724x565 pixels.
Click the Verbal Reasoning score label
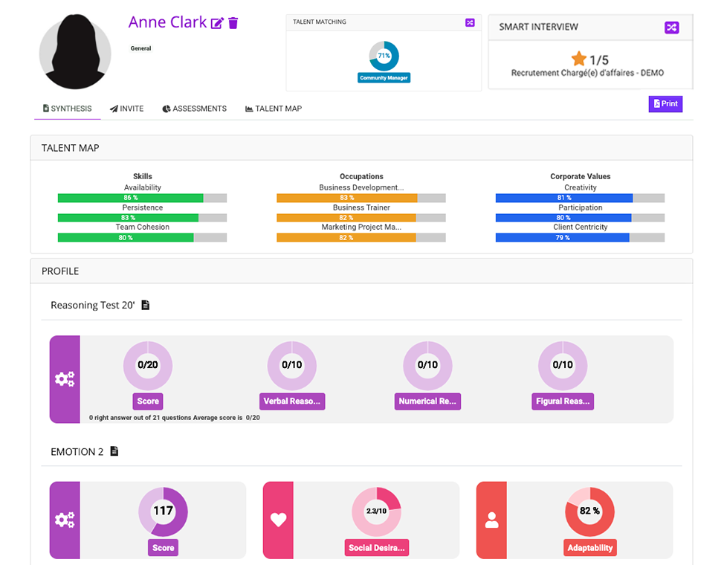292,401
